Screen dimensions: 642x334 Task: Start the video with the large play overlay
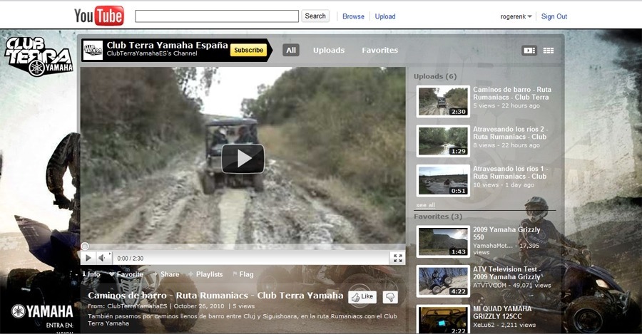point(243,159)
